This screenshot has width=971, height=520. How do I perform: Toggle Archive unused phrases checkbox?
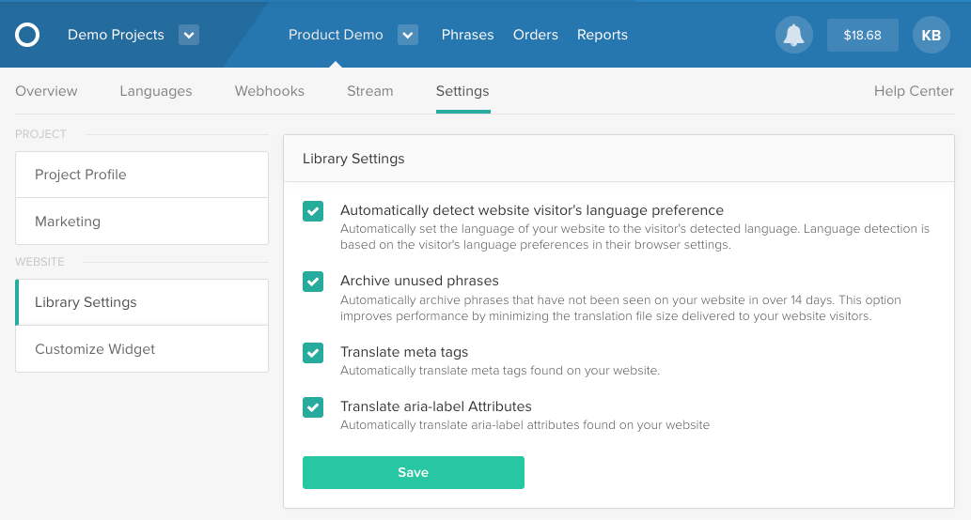click(313, 282)
